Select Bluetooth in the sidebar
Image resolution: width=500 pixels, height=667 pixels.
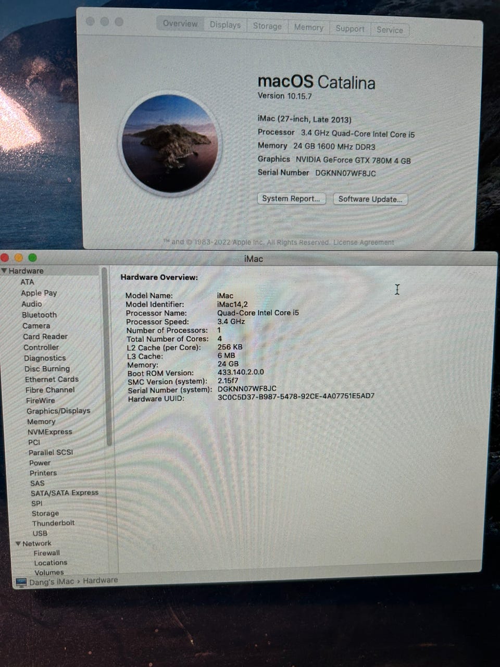[x=40, y=315]
